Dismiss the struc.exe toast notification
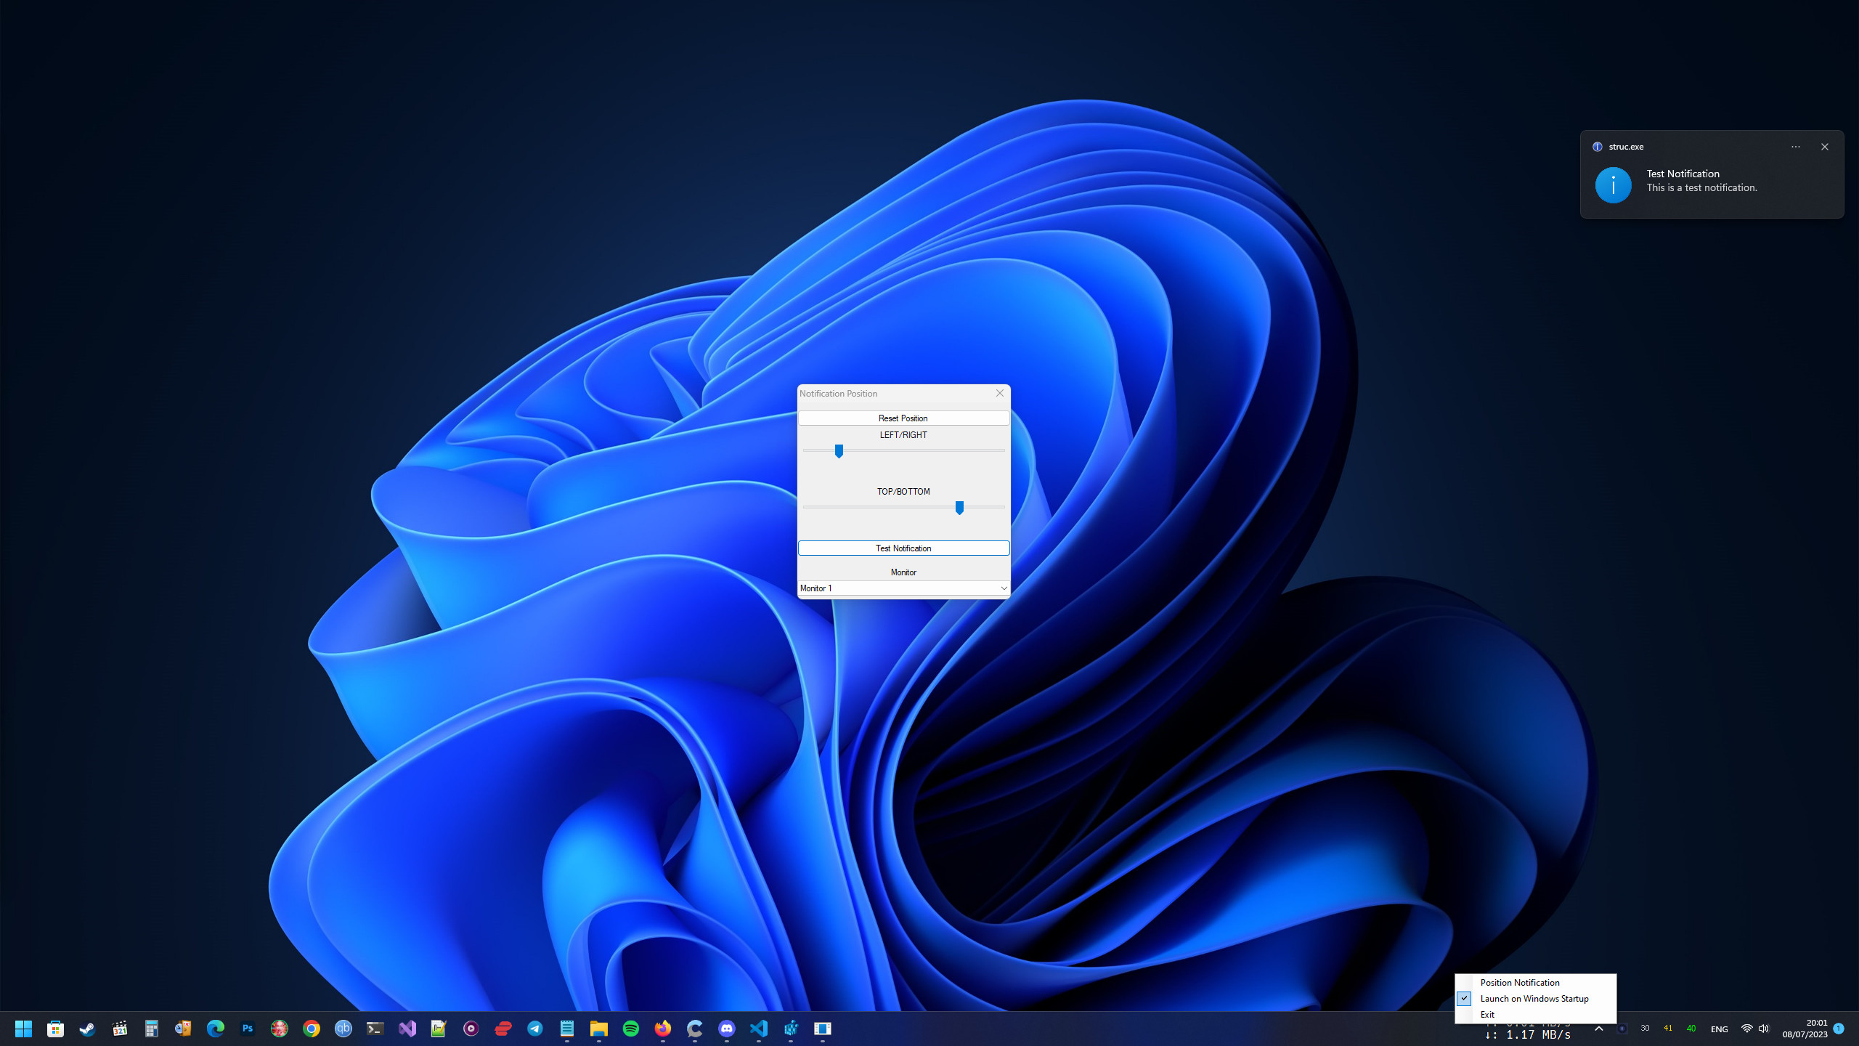The width and height of the screenshot is (1859, 1046). (1825, 147)
